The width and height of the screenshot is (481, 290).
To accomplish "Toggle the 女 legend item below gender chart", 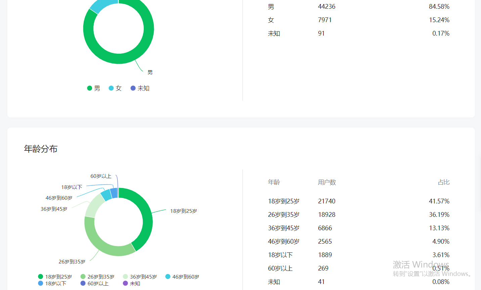I will (x=115, y=88).
